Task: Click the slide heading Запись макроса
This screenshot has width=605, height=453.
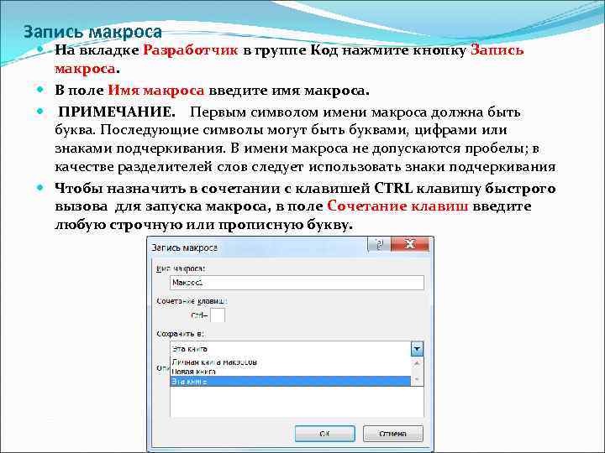Action: point(92,32)
